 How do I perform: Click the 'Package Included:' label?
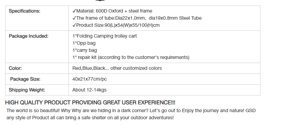click(x=29, y=36)
